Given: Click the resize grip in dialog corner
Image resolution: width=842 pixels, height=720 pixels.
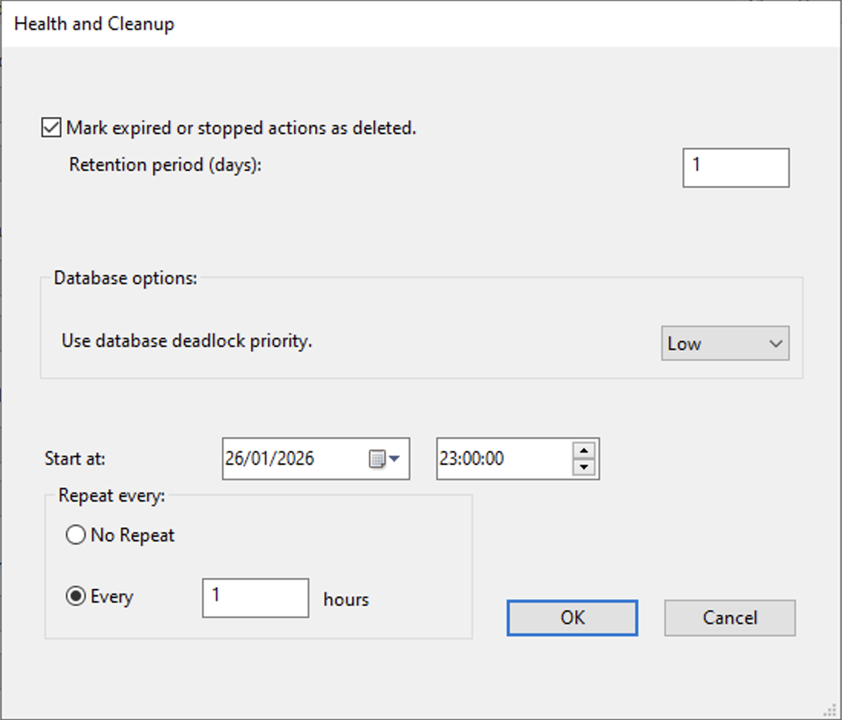Looking at the screenshot, I should point(832,711).
